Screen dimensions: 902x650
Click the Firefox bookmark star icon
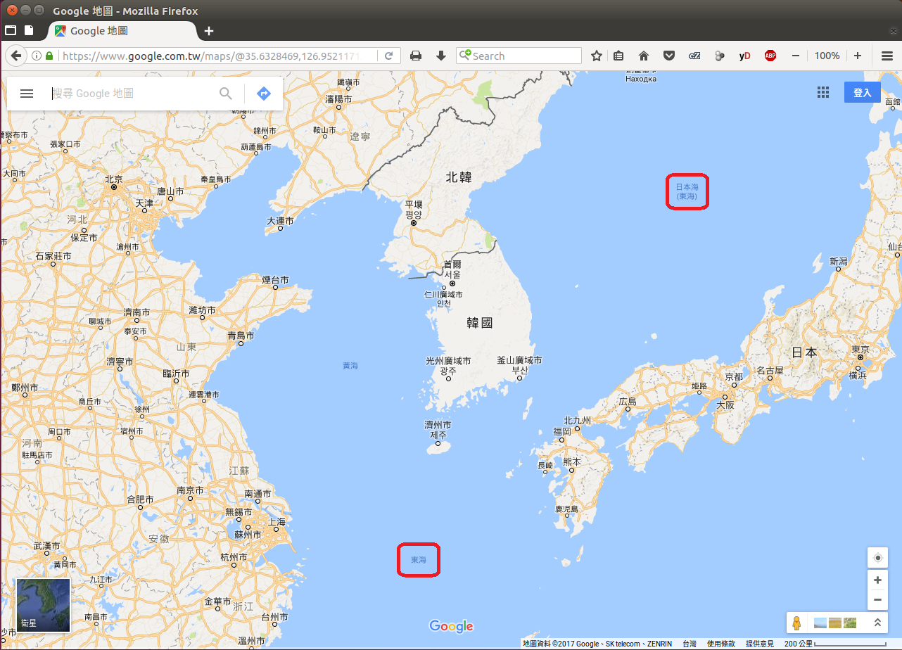point(596,56)
